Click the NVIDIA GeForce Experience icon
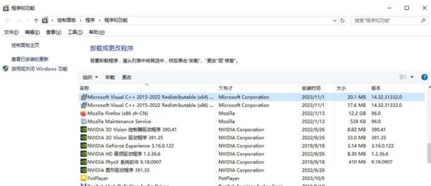 [x=83, y=146]
